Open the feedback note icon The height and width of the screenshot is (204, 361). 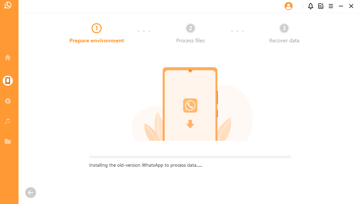click(x=321, y=6)
